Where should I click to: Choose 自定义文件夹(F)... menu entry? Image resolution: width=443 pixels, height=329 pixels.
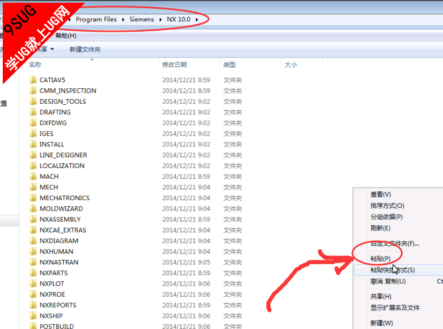(x=395, y=243)
